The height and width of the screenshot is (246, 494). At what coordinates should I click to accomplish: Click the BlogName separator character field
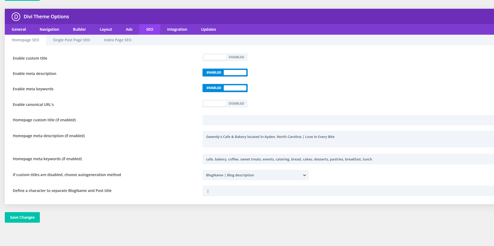(x=348, y=191)
